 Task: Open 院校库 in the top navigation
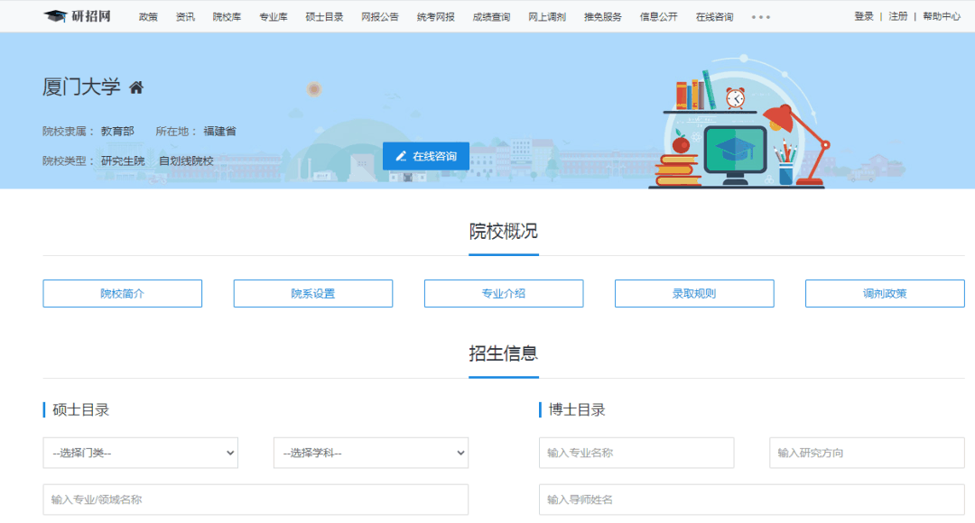[227, 17]
